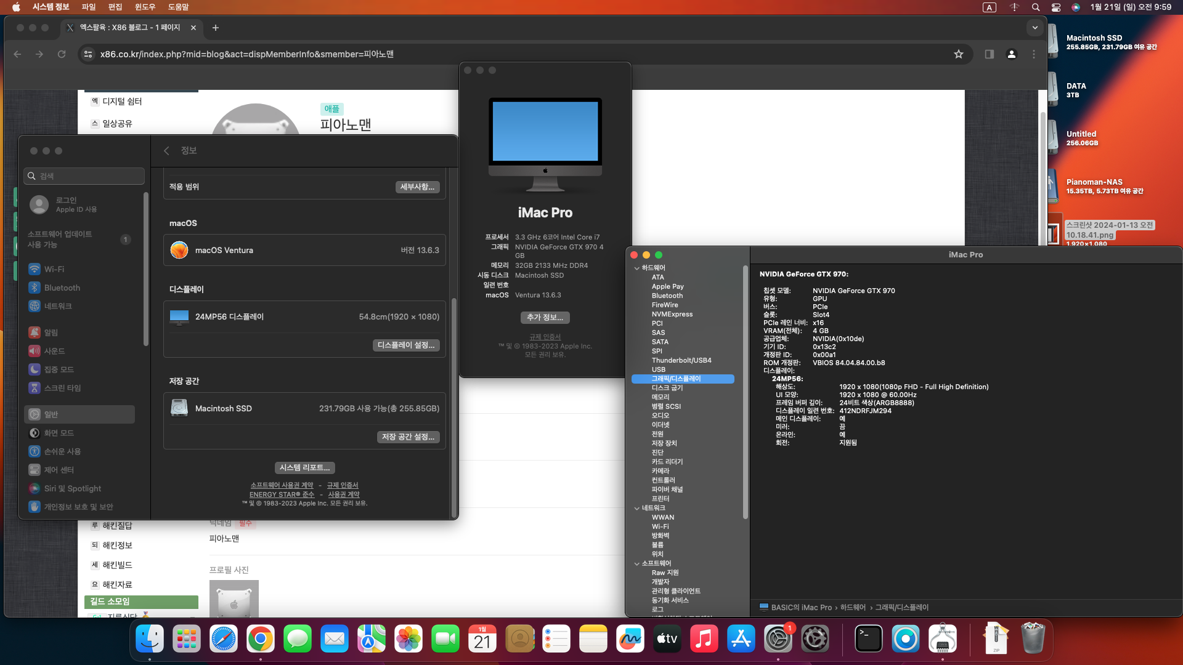Click 추가 정보... in About This Mac
1183x665 pixels.
tap(545, 318)
